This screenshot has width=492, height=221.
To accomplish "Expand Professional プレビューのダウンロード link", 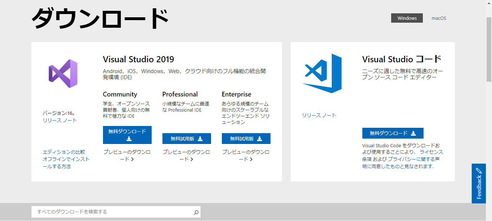I will pyautogui.click(x=187, y=155).
